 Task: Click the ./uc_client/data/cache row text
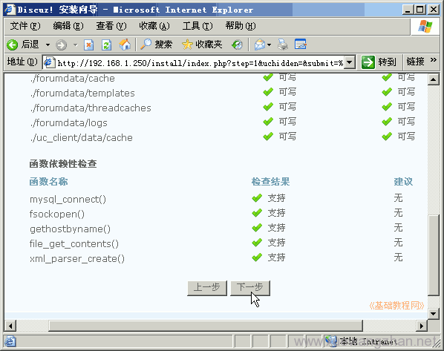pos(82,138)
